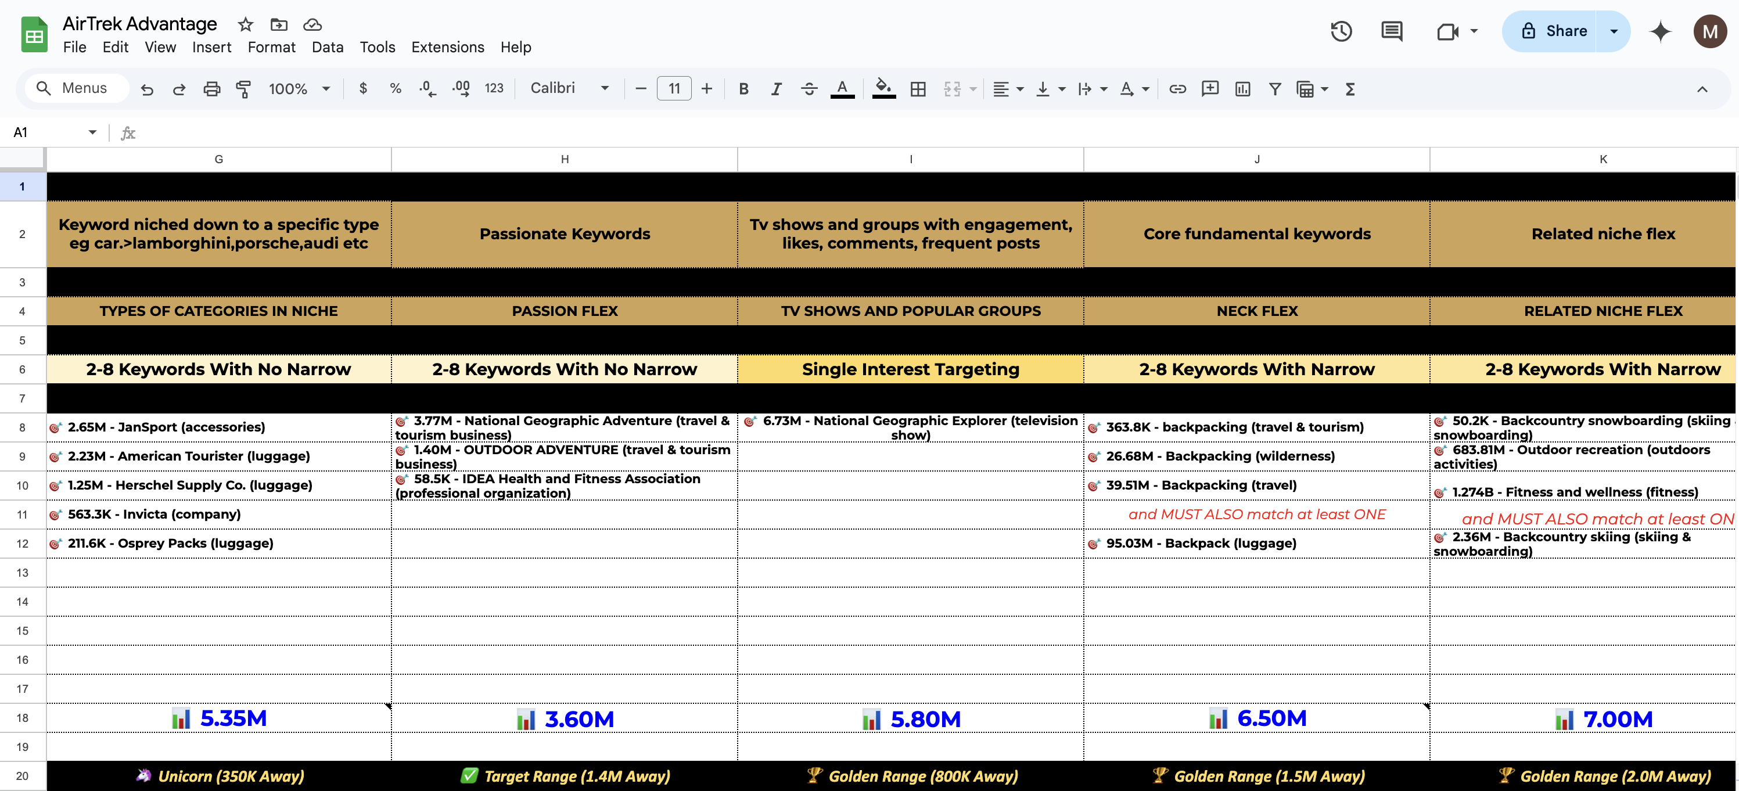
Task: Format as percent icon
Action: click(396, 88)
